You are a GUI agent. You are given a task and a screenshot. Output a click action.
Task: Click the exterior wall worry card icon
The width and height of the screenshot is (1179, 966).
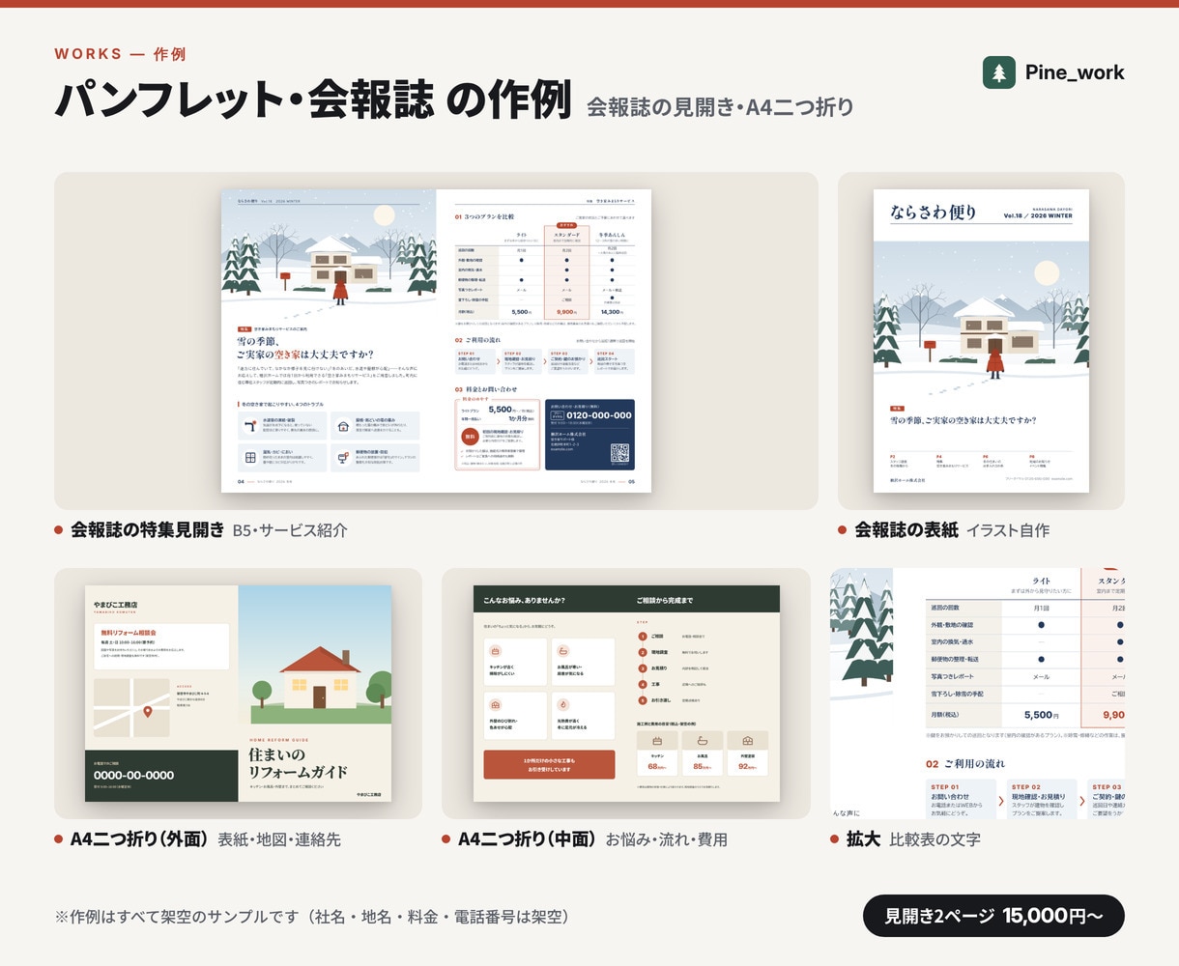click(x=496, y=705)
